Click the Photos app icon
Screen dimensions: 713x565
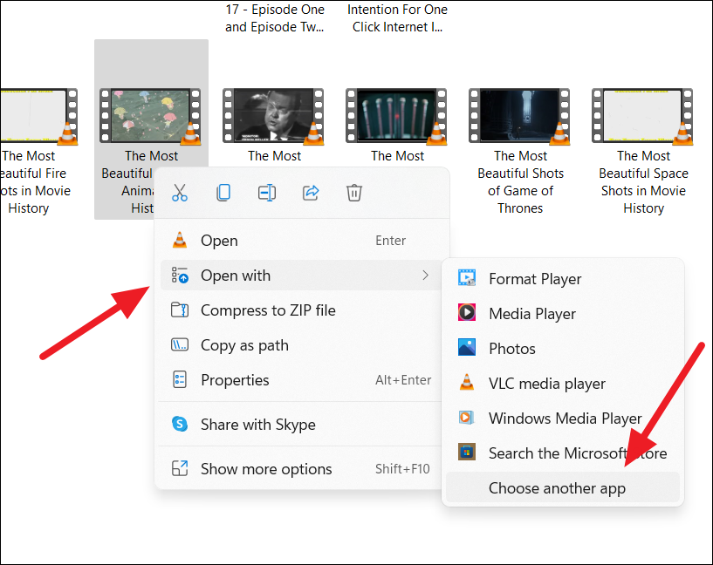[467, 347]
